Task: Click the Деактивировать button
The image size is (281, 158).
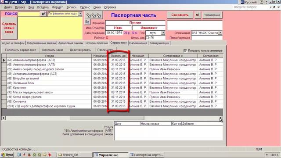Action: pos(80,50)
